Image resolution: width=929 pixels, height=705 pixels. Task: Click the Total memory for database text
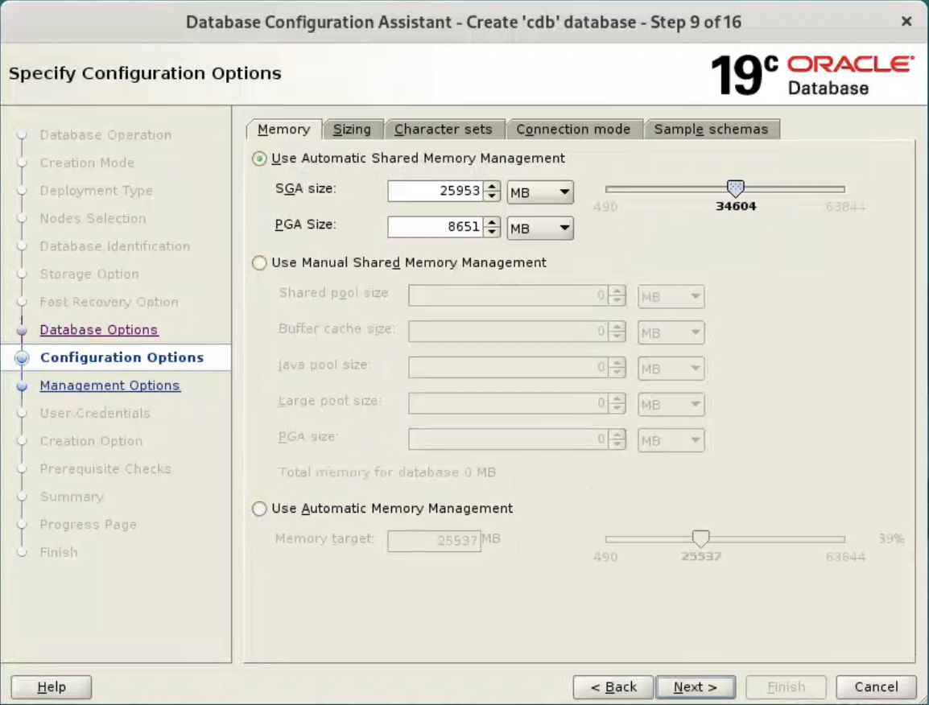click(x=387, y=472)
